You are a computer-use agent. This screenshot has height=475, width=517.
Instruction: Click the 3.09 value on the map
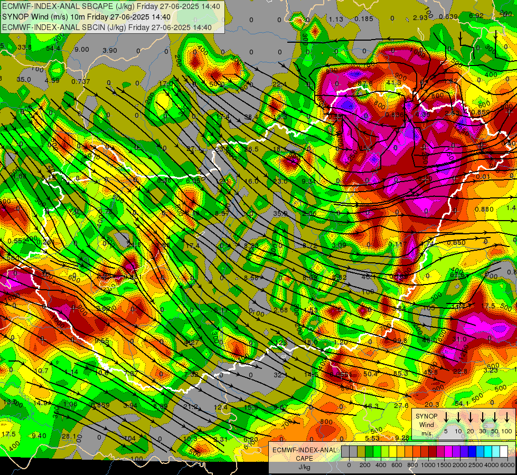339,245
